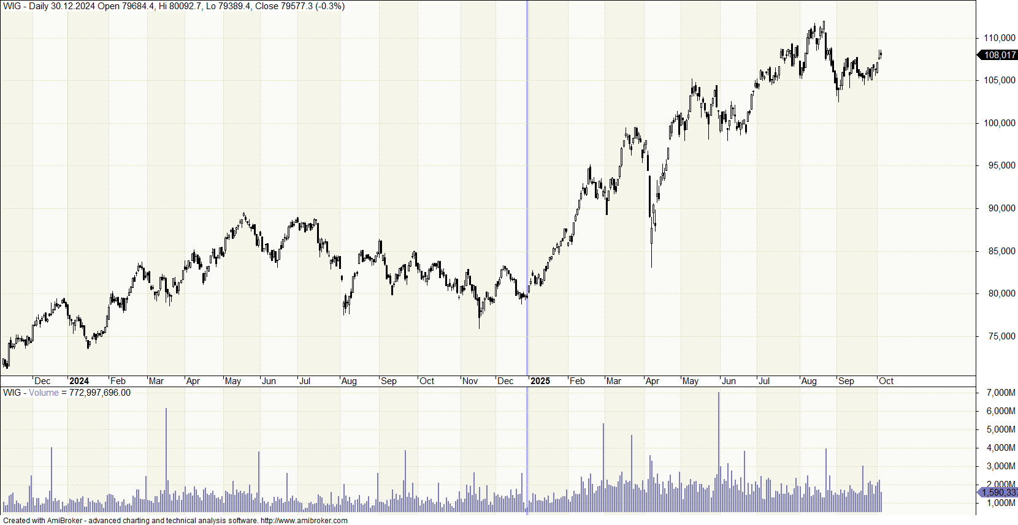The width and height of the screenshot is (1018, 525).
Task: Click the Volume label in lower pane
Action: coord(44,393)
